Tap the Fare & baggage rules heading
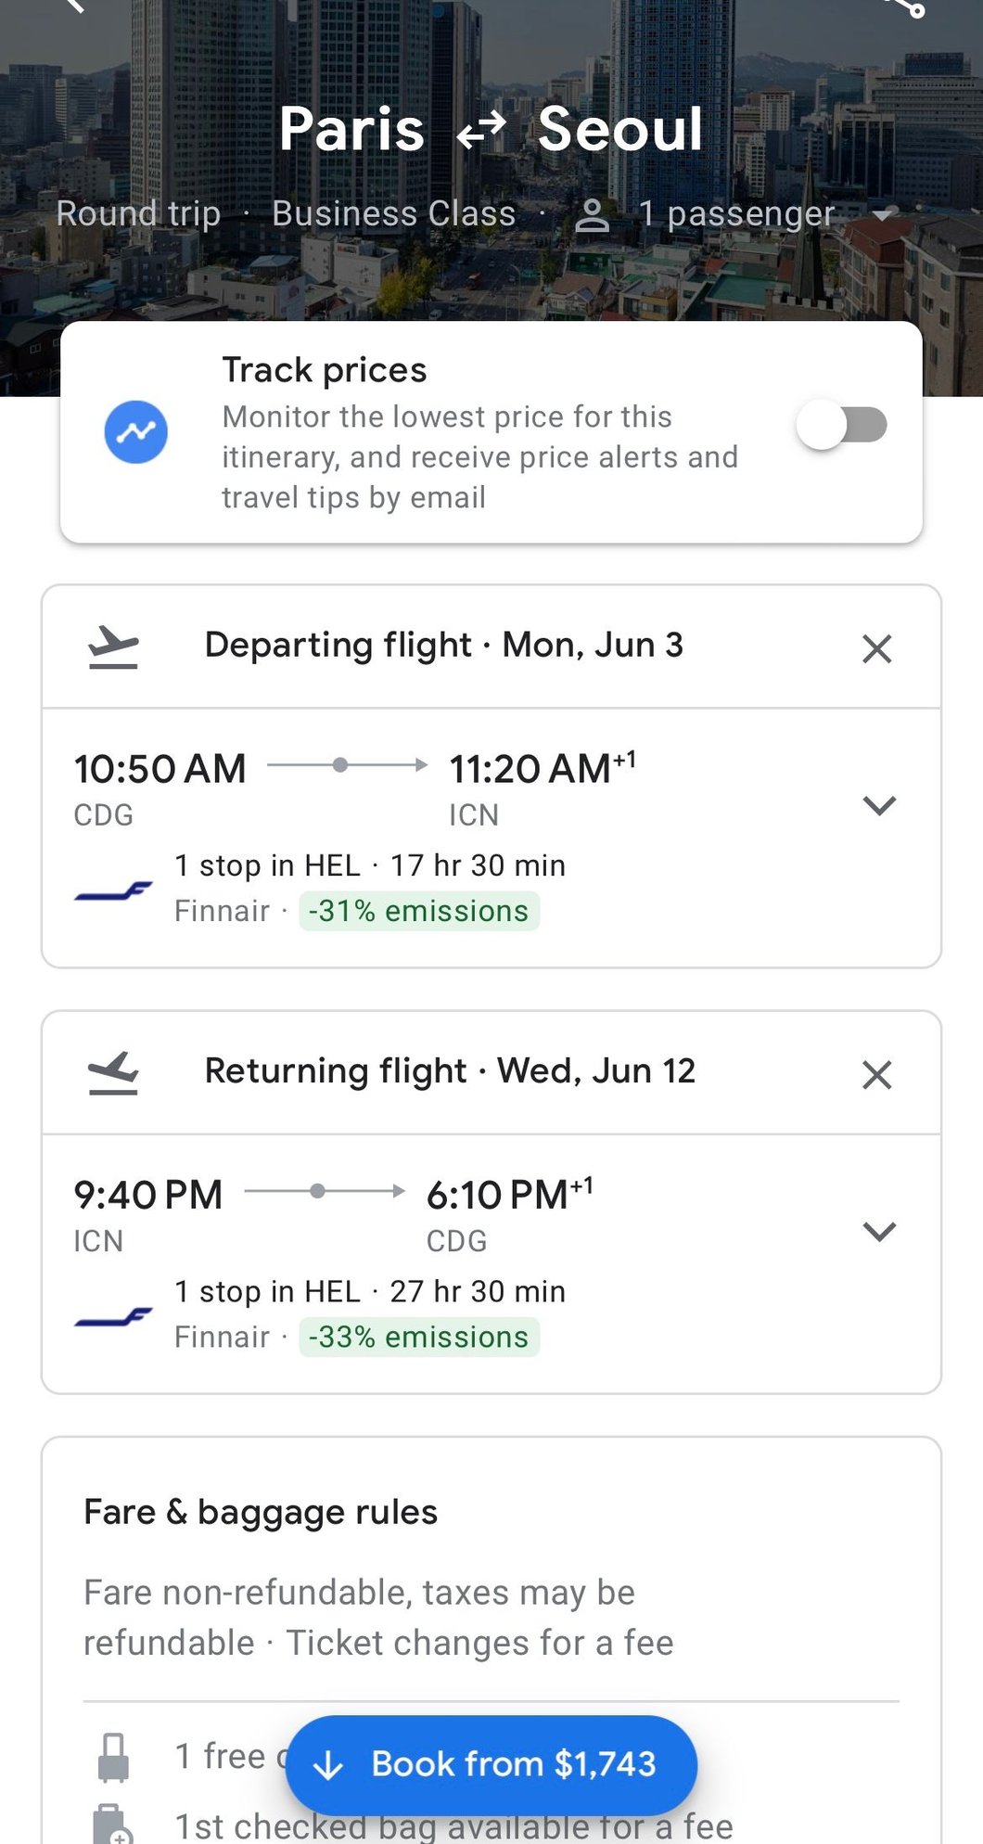983x1844 pixels. point(261,1512)
